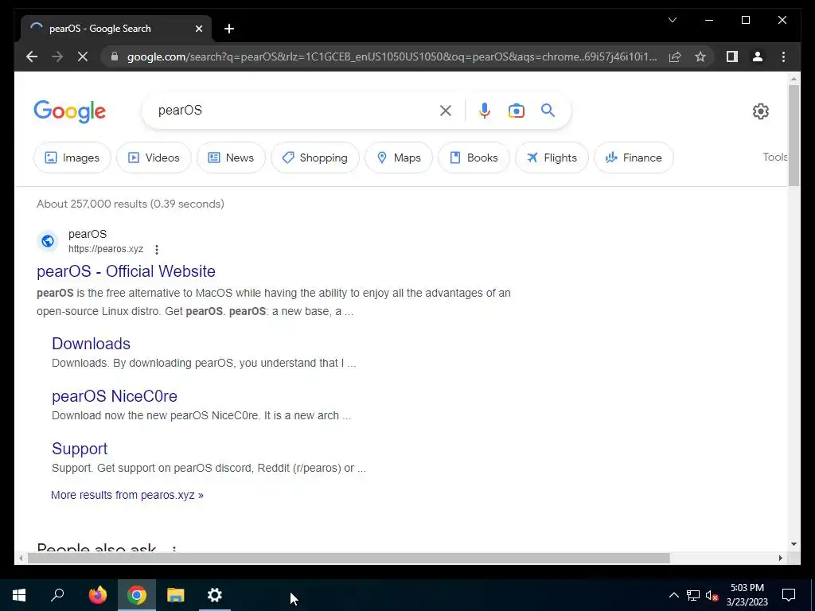
Task: Bookmark this page with the star icon
Action: [x=700, y=56]
